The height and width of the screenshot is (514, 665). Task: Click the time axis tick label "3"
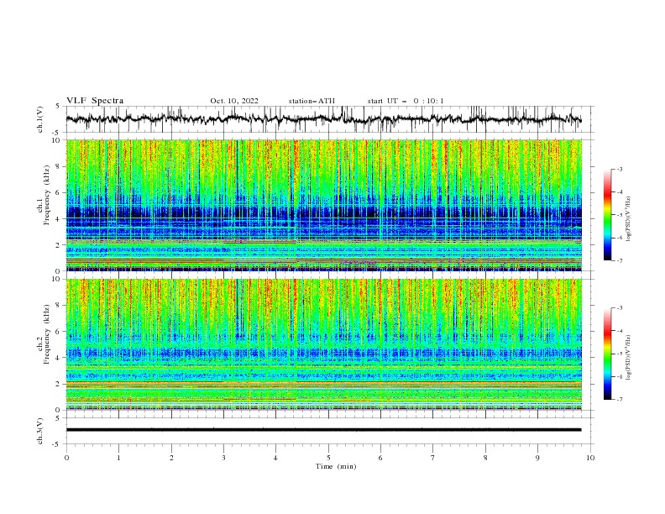[x=223, y=458]
